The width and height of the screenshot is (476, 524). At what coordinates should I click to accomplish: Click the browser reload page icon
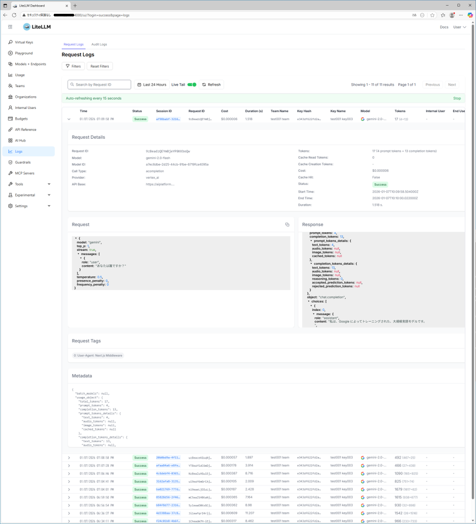click(x=14, y=15)
